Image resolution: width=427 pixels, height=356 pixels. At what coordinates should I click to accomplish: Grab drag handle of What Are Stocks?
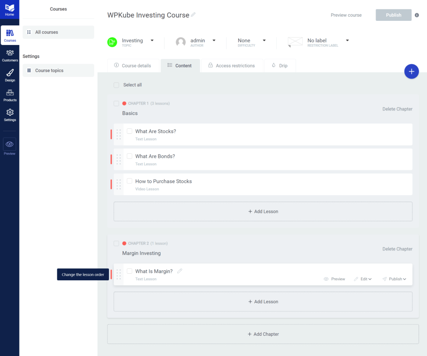tap(119, 134)
